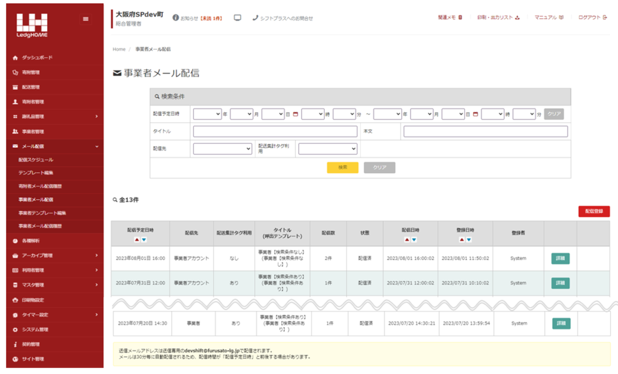Image resolution: width=618 pixels, height=374 pixels.
Task: Sort 登録日時 ascending with the red arrow
Action: 462,239
